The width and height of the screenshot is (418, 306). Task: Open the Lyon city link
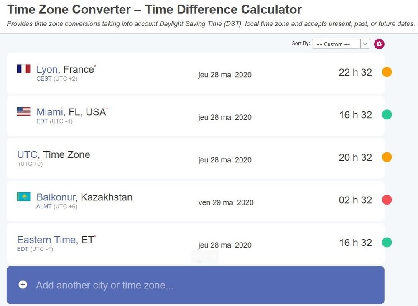click(47, 69)
